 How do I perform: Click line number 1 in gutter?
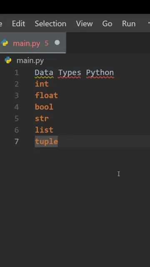pos(17,73)
